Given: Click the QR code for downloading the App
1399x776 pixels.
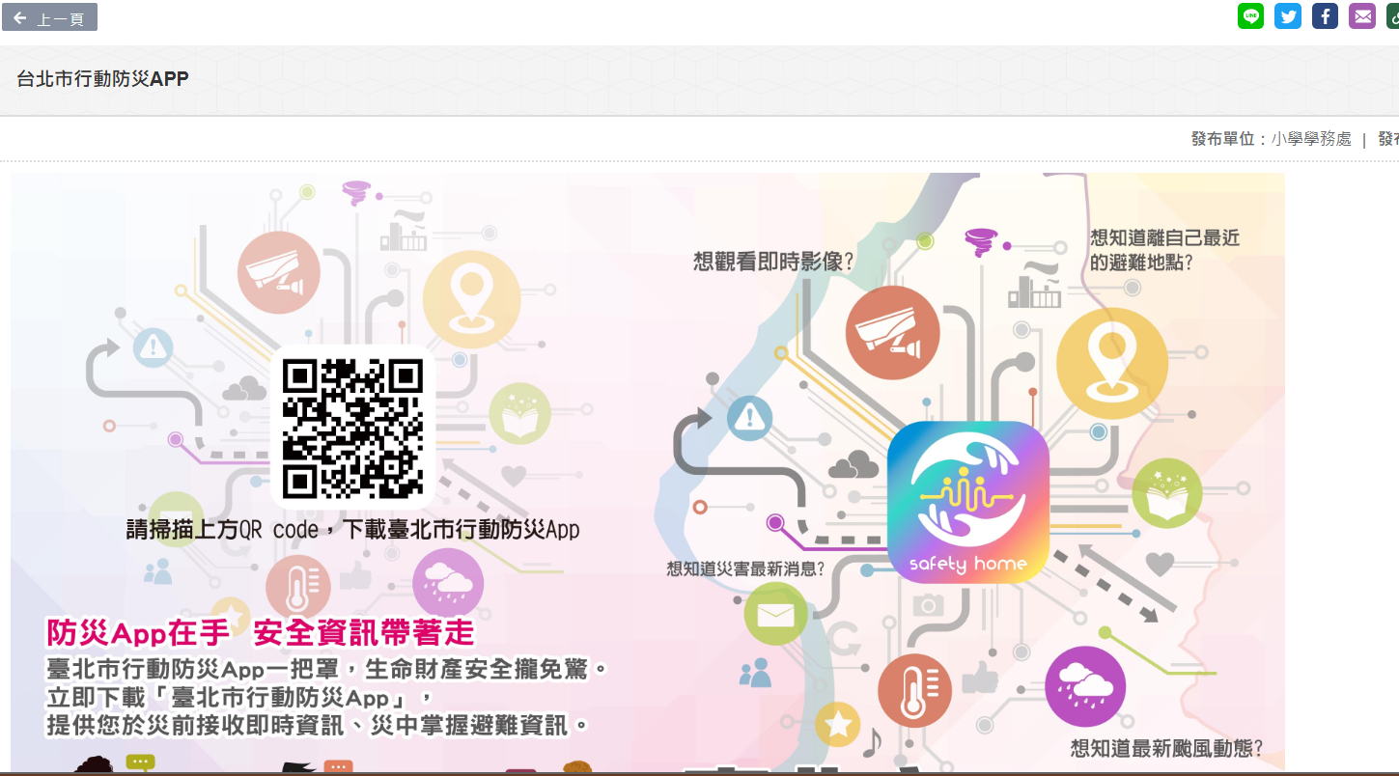Looking at the screenshot, I should tap(352, 427).
